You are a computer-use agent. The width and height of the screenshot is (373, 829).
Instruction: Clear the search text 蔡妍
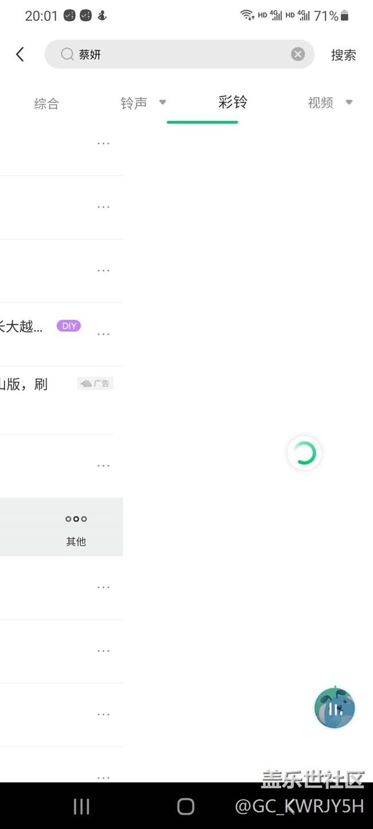point(298,54)
